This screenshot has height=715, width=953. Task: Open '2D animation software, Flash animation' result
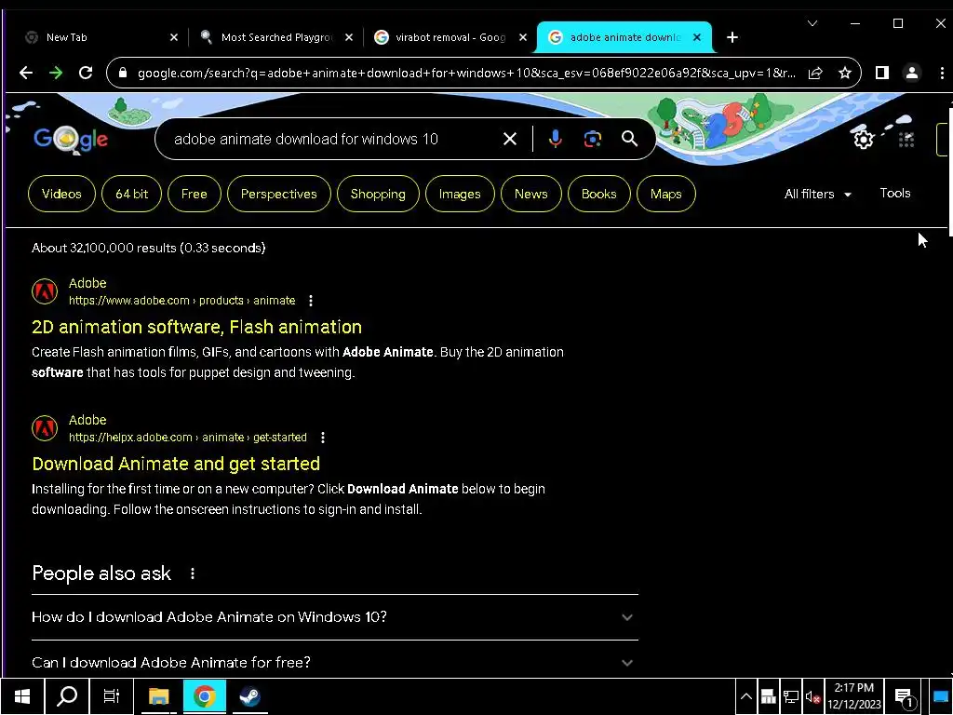[x=196, y=327]
